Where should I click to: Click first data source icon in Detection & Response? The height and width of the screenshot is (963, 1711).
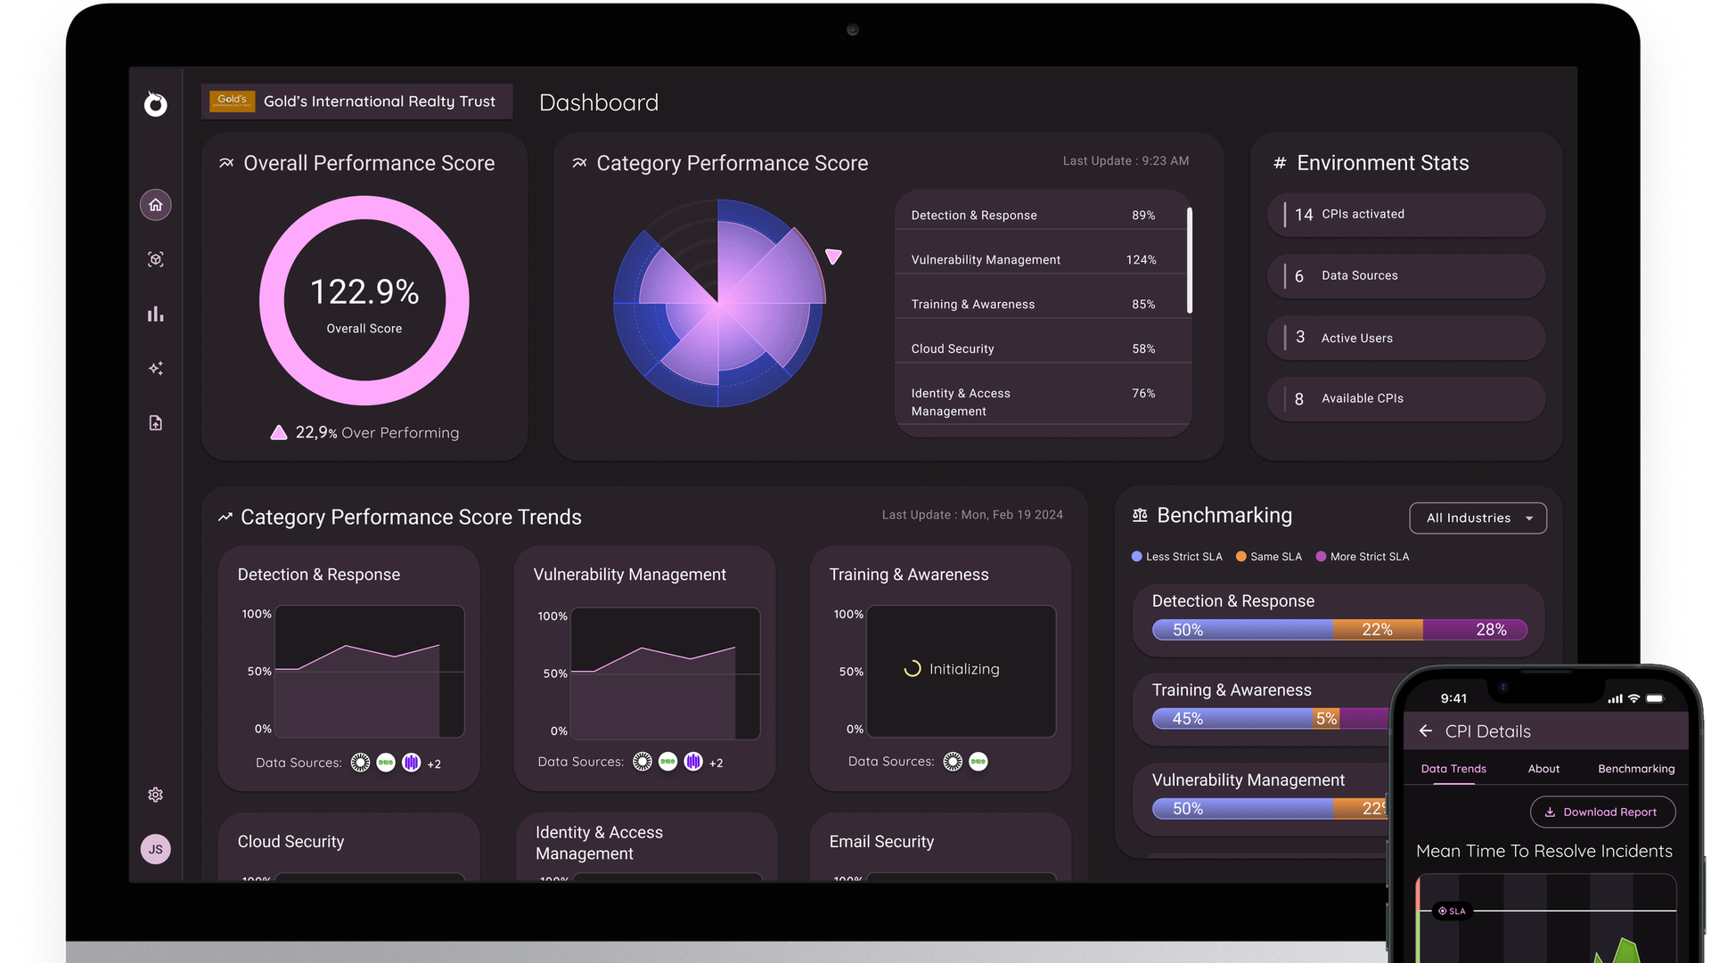point(360,763)
